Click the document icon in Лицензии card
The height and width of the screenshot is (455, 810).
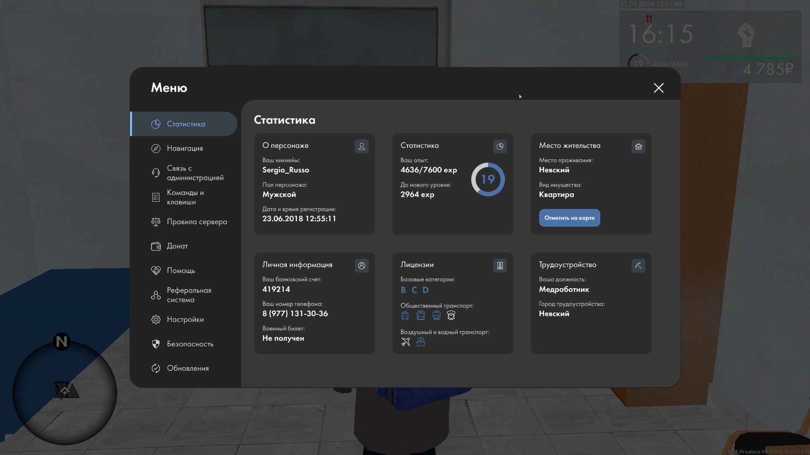click(x=500, y=266)
